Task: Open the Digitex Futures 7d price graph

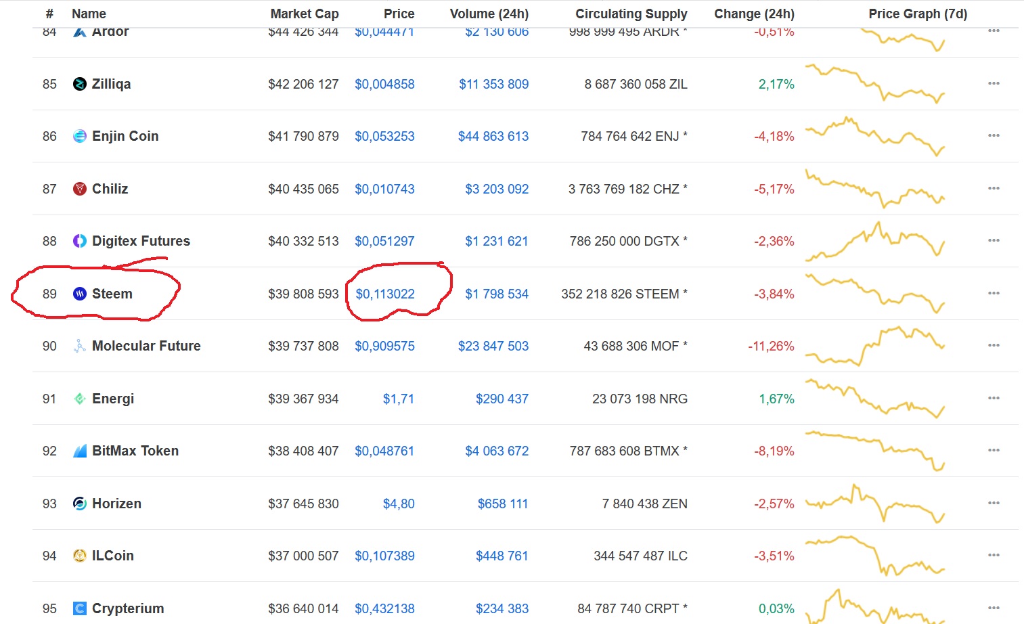Action: point(874,242)
